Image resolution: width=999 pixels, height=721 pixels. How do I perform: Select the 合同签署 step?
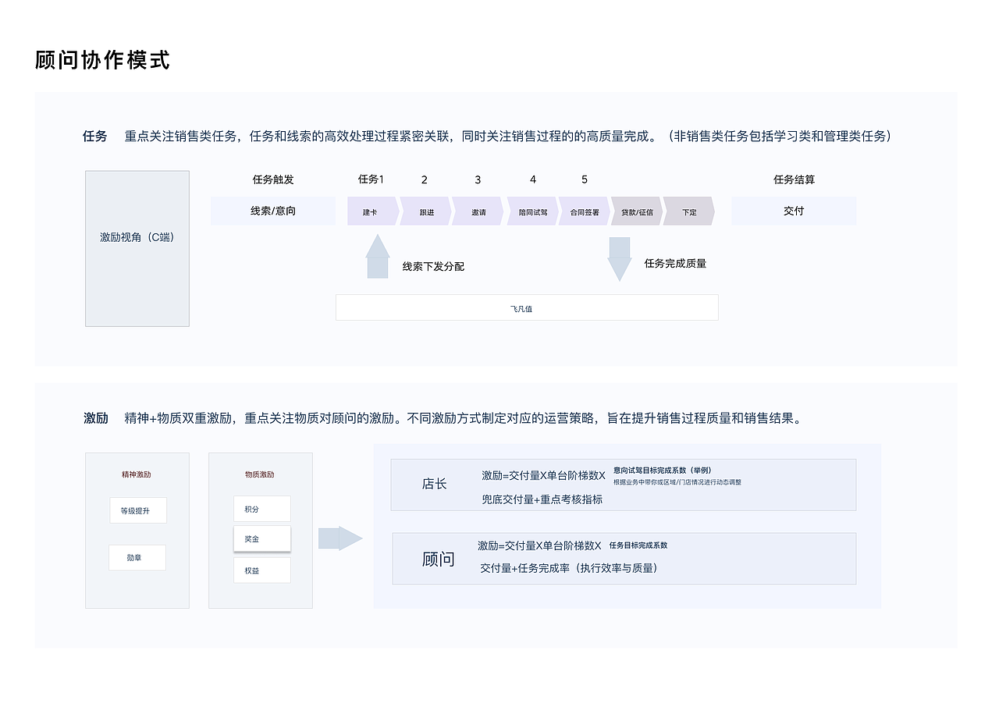pyautogui.click(x=584, y=211)
